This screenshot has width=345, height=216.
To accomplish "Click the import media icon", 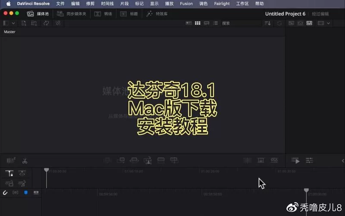I will click(x=24, y=23).
